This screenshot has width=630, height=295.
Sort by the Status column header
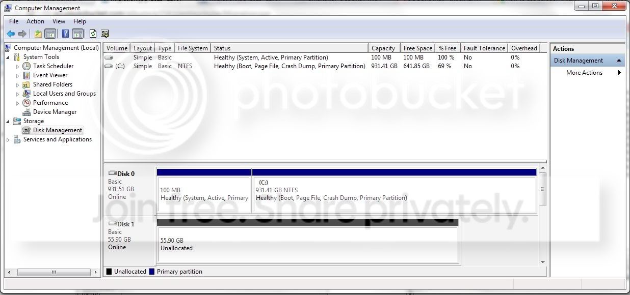pos(290,48)
